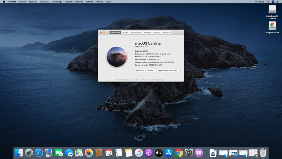This screenshot has height=159, width=282.
Task: Switch to the Archiviazione tab
Action: tap(136, 32)
